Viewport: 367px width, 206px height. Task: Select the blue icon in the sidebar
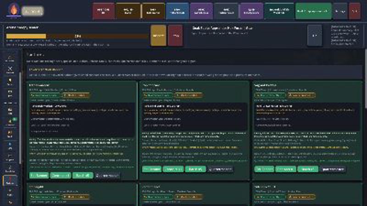10,146
